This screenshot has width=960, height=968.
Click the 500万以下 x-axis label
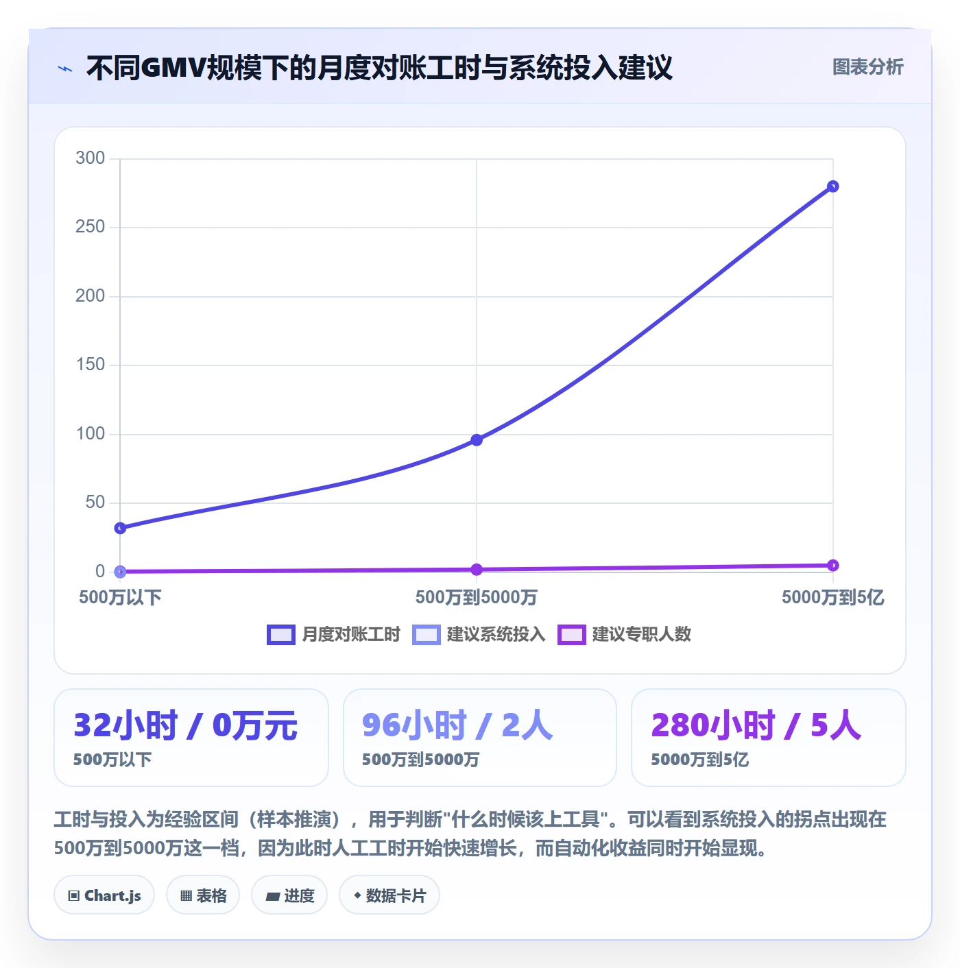(x=121, y=598)
